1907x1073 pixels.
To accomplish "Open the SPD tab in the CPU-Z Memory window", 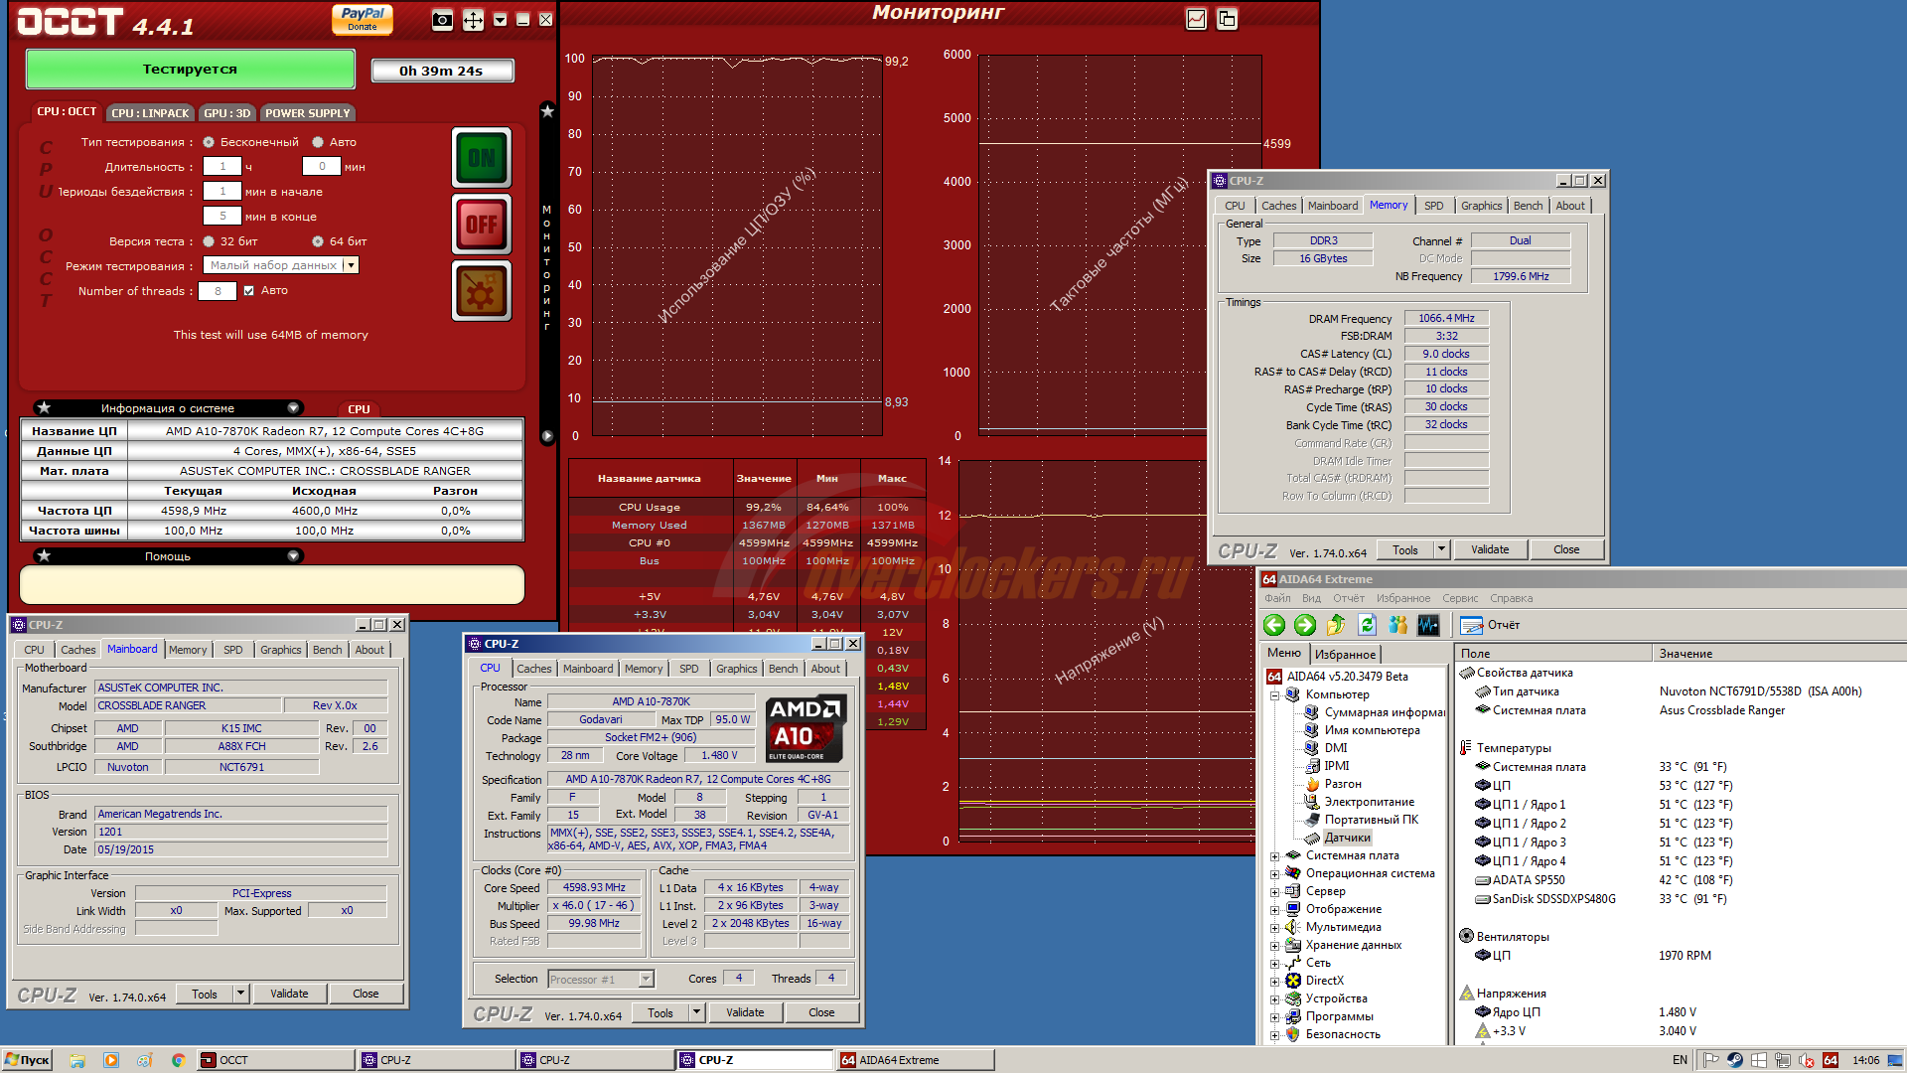I will coord(1433,206).
